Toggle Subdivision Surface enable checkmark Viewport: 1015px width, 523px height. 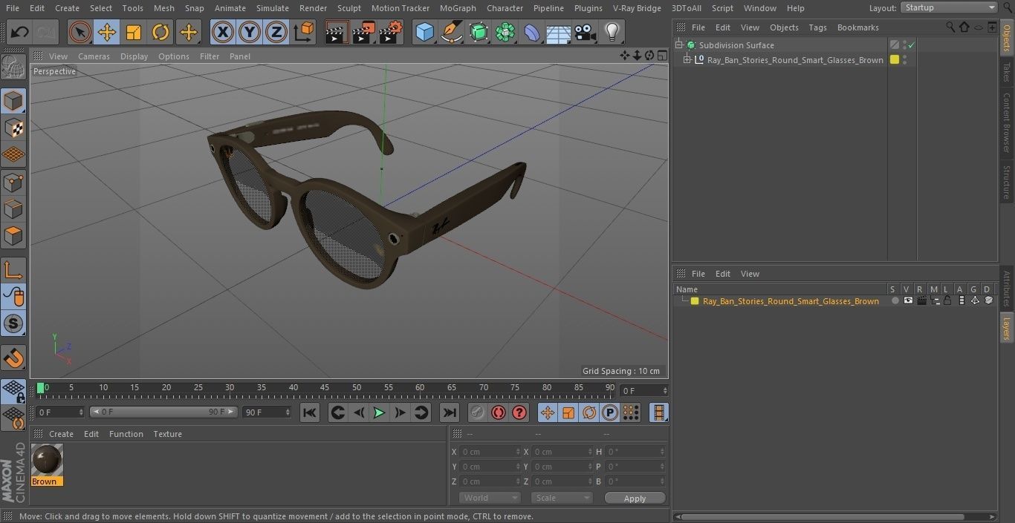pyautogui.click(x=911, y=45)
